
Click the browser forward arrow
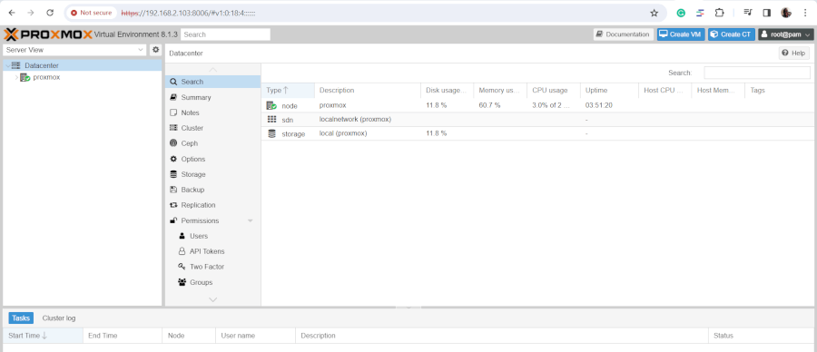coord(31,13)
